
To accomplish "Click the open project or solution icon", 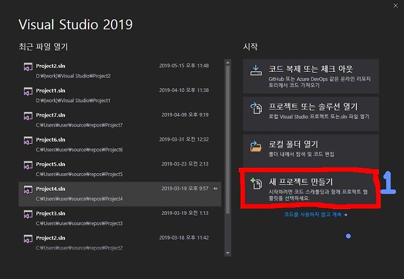I will (x=256, y=108).
